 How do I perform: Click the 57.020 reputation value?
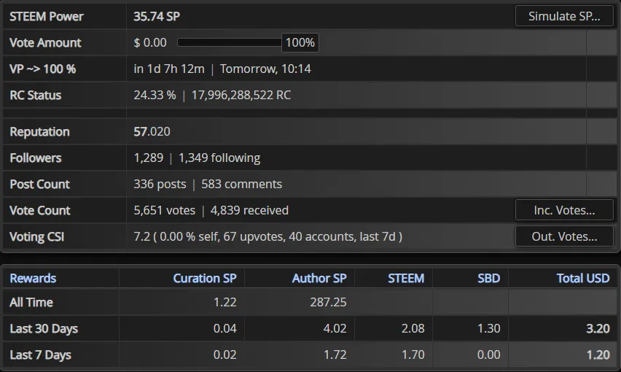click(152, 131)
